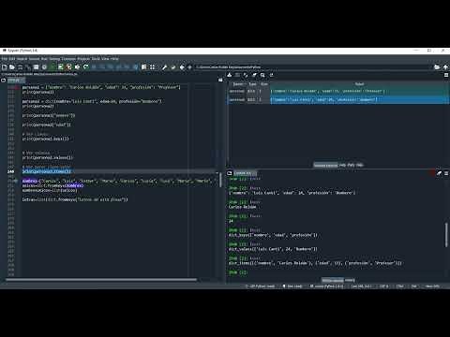Sort variables by the Size column header
The height and width of the screenshot is (337, 450).
click(x=264, y=84)
